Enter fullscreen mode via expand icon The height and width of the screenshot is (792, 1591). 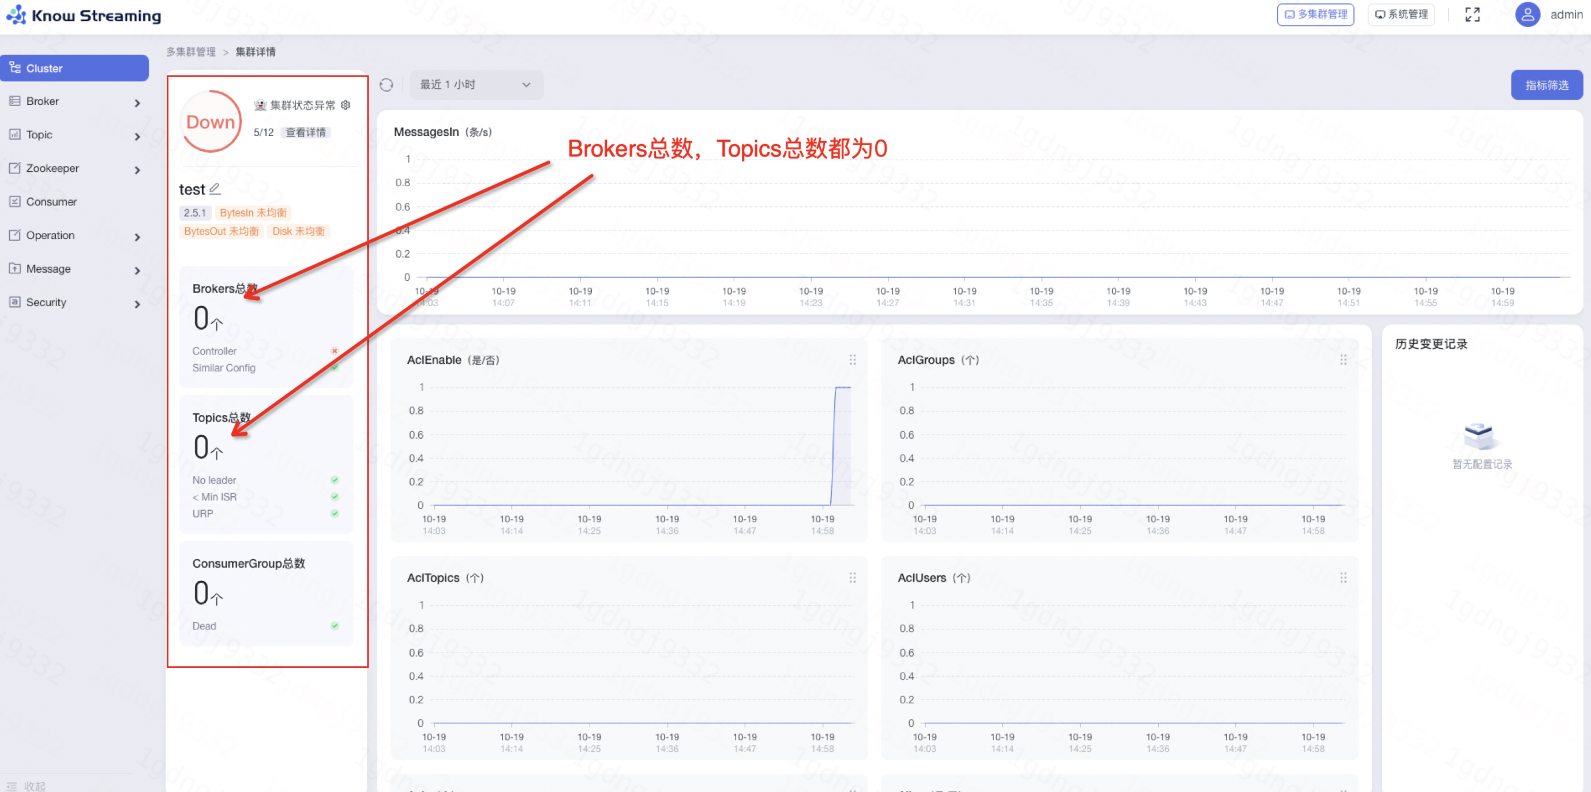1472,14
